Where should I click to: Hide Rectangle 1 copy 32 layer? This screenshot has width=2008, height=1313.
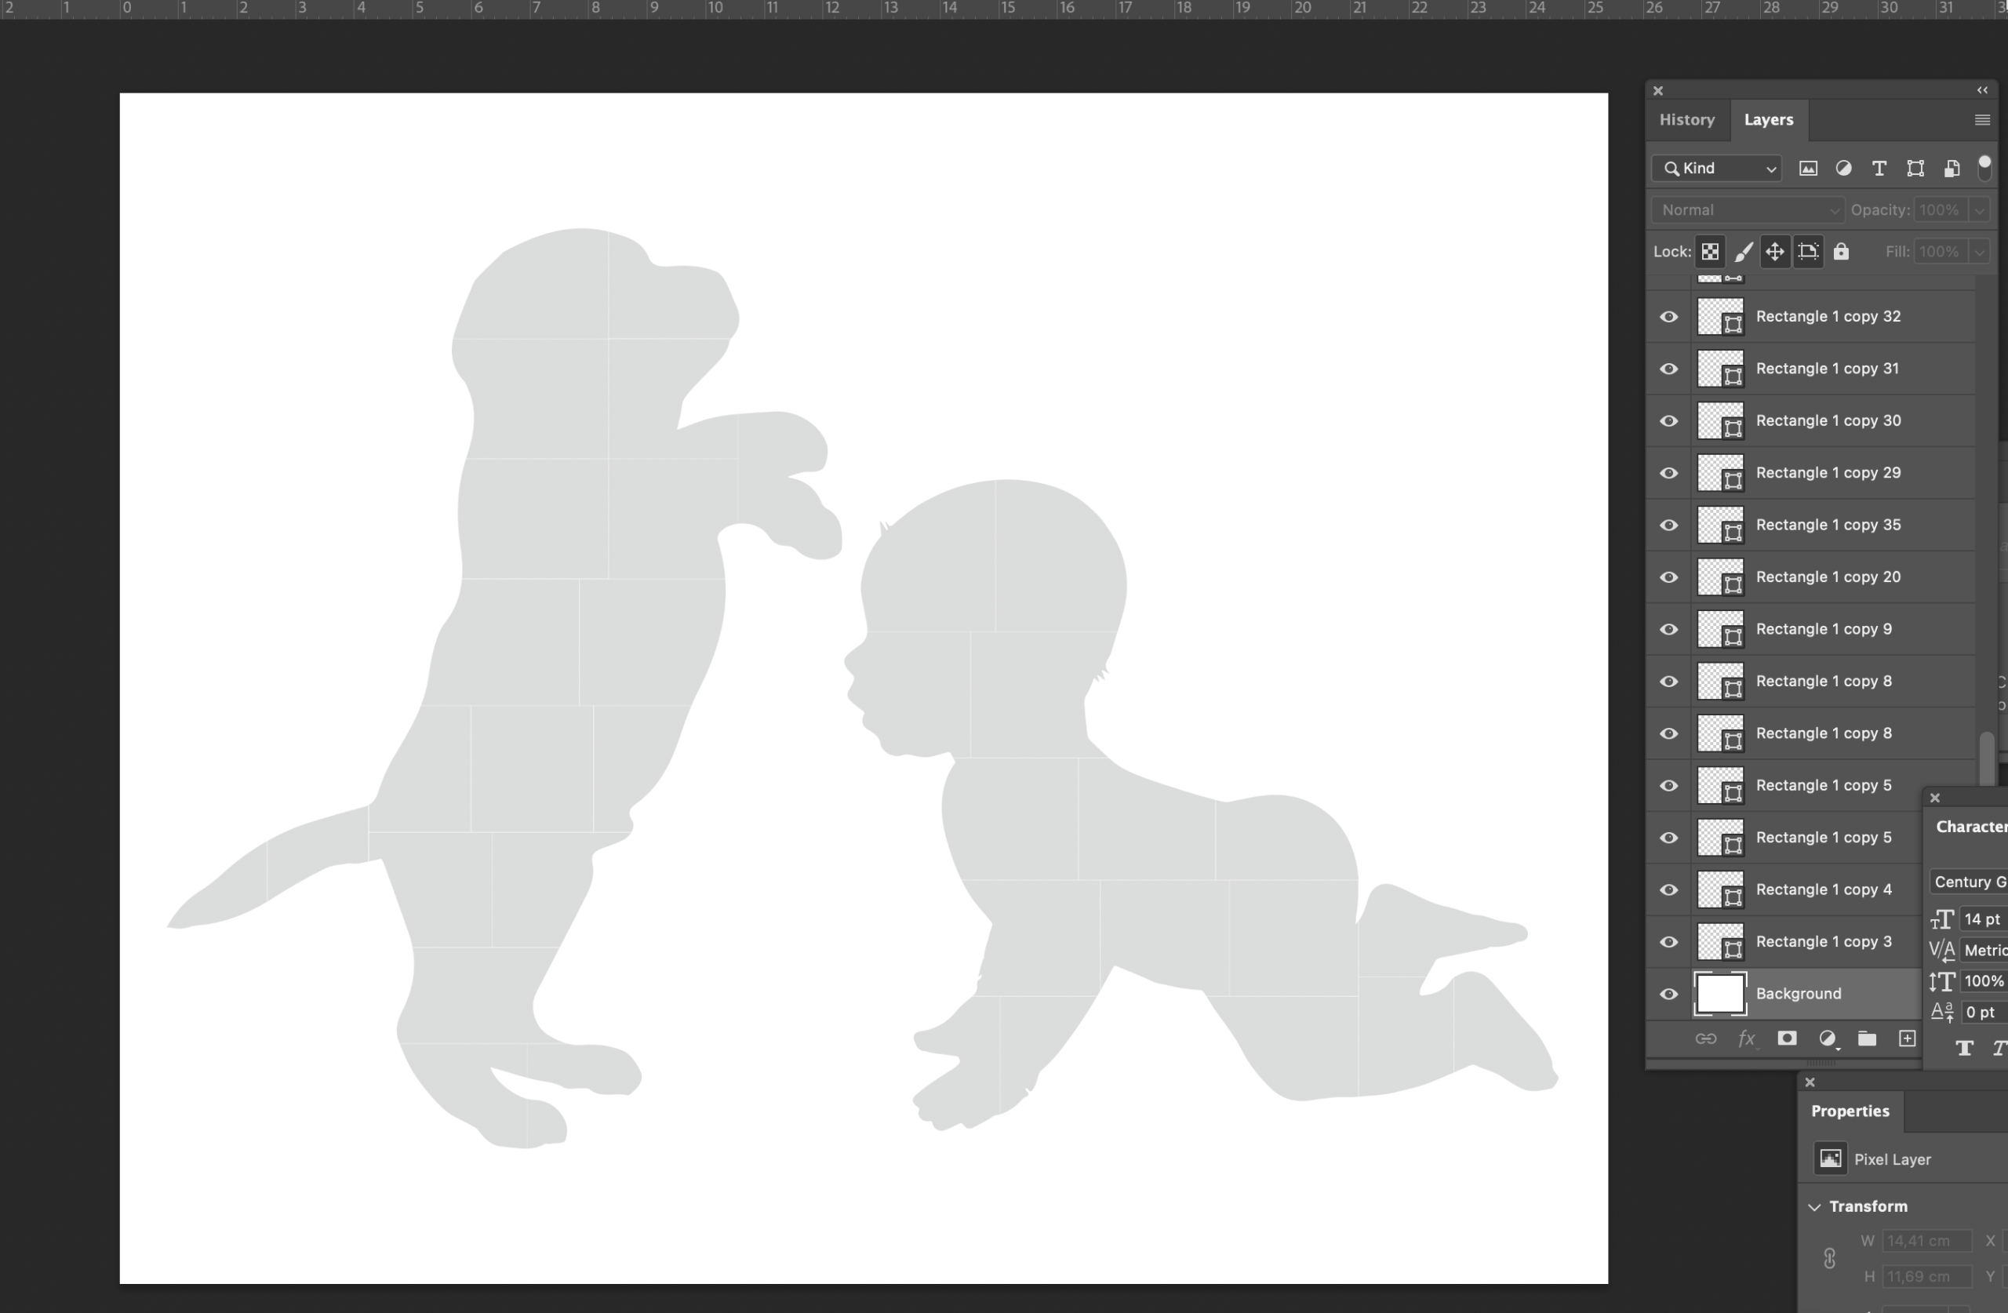tap(1669, 318)
